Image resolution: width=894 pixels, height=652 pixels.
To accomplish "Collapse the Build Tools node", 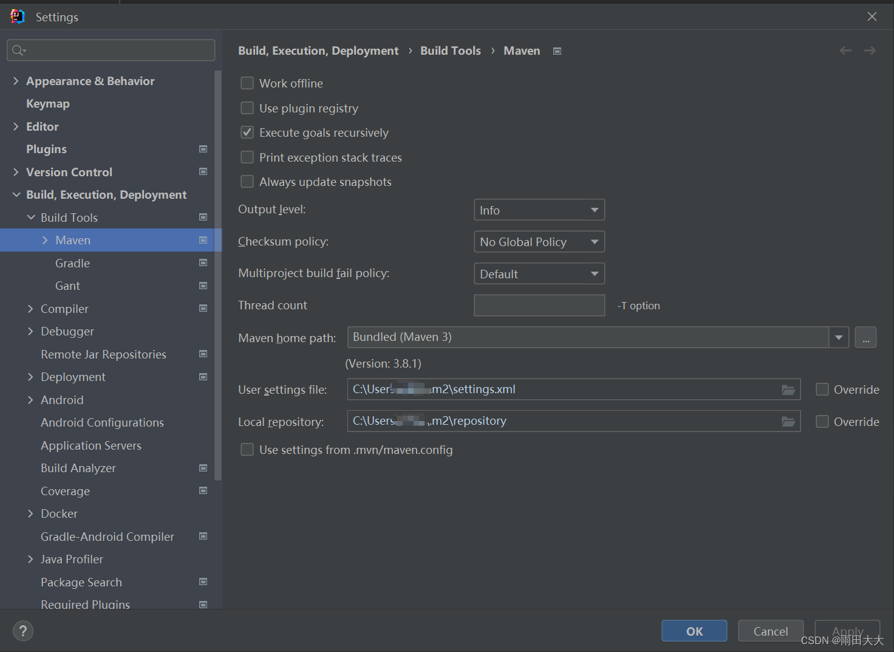I will pyautogui.click(x=30, y=218).
